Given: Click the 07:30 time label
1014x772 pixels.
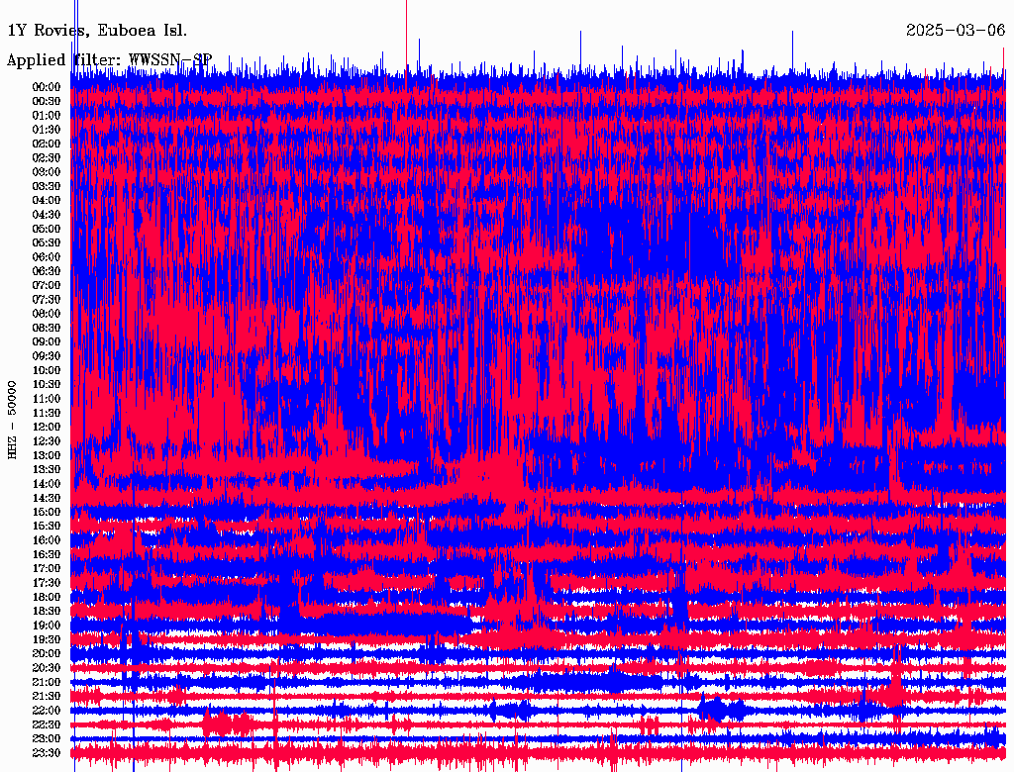Looking at the screenshot, I should pos(47,300).
